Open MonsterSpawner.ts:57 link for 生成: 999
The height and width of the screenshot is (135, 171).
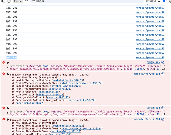[x=150, y=57]
